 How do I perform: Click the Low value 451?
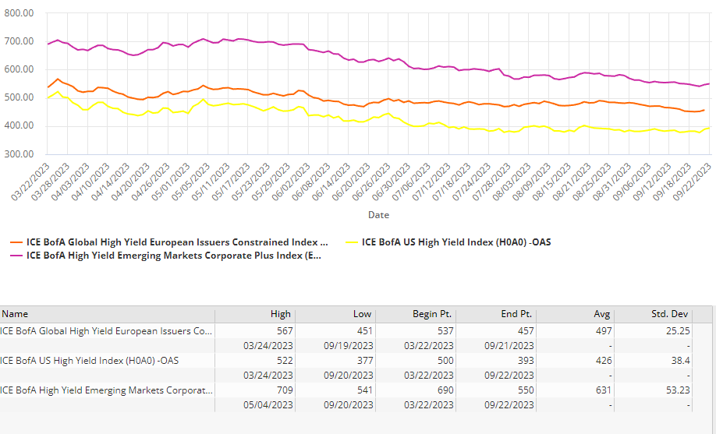pos(365,331)
